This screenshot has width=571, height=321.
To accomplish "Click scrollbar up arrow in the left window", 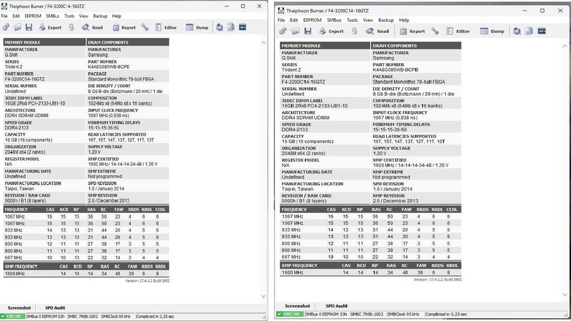I will 263,43.
